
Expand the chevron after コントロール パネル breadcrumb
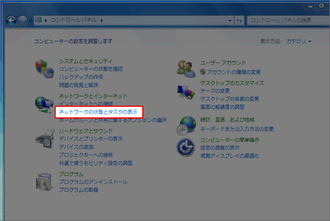102,20
